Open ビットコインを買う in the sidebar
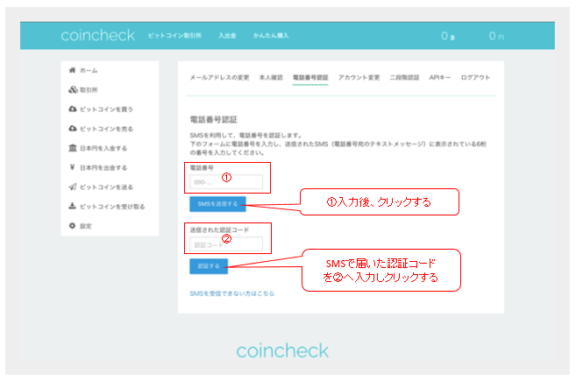Screen dimensions: 576x381 pyautogui.click(x=107, y=109)
